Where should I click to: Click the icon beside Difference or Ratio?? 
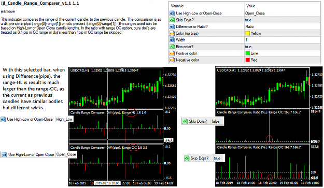pyautogui.click(x=172, y=26)
